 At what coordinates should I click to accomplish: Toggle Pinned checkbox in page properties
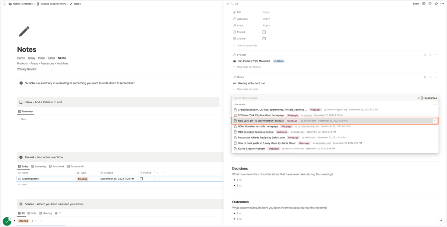pos(264,32)
